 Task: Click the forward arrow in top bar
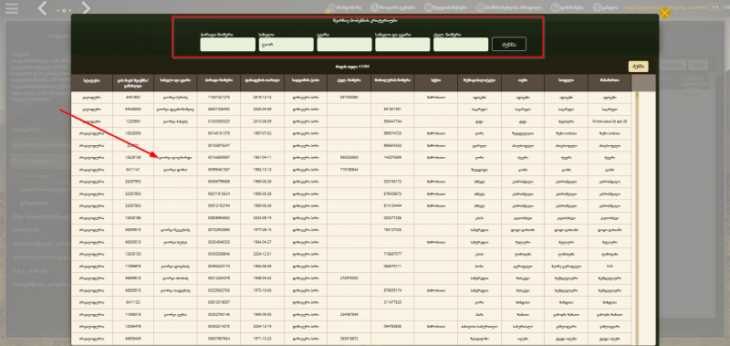tap(86, 8)
